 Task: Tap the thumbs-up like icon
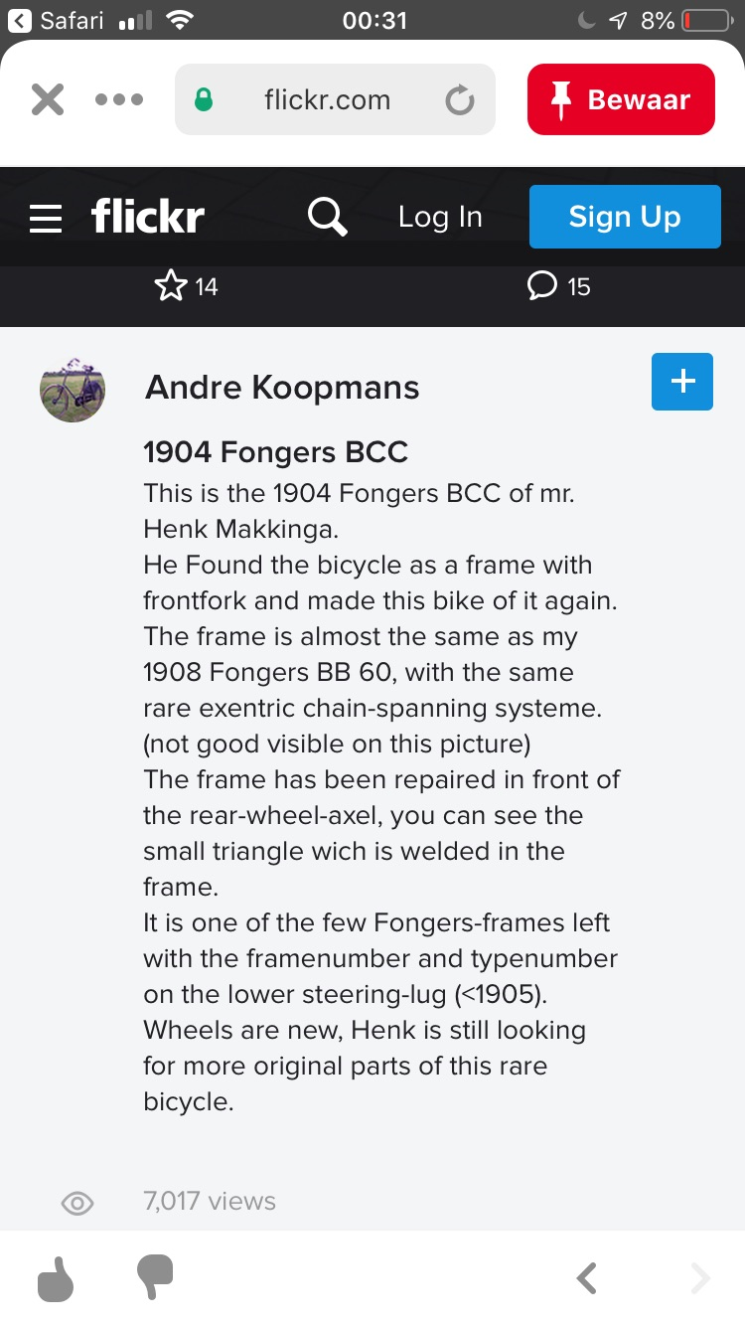(56, 1279)
